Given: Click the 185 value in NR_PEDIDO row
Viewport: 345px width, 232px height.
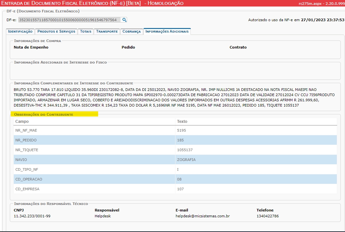Looking at the screenshot, I should (180, 140).
